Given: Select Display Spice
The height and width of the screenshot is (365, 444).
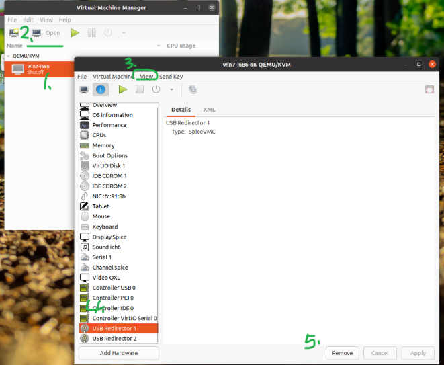Looking at the screenshot, I should [x=118, y=237].
